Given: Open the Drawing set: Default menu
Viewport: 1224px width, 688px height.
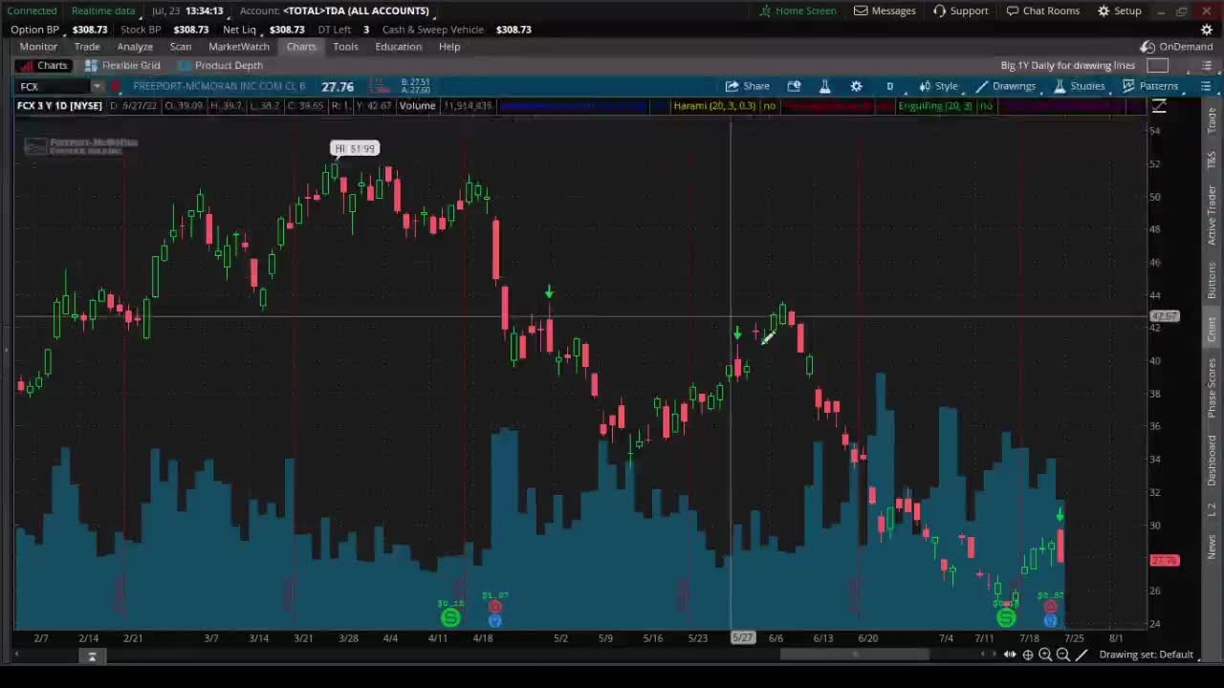Looking at the screenshot, I should (1146, 655).
